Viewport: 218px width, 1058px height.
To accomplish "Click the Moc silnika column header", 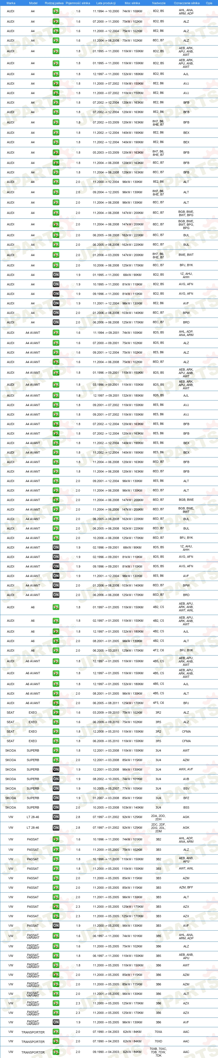I will [132, 3].
